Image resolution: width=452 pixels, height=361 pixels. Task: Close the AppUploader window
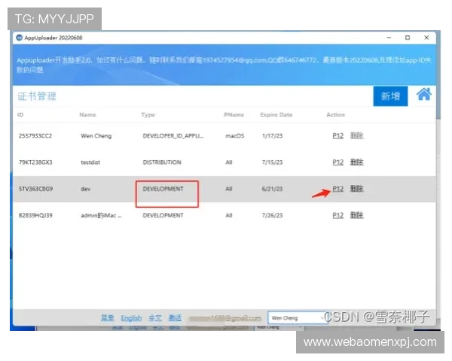coord(426,38)
